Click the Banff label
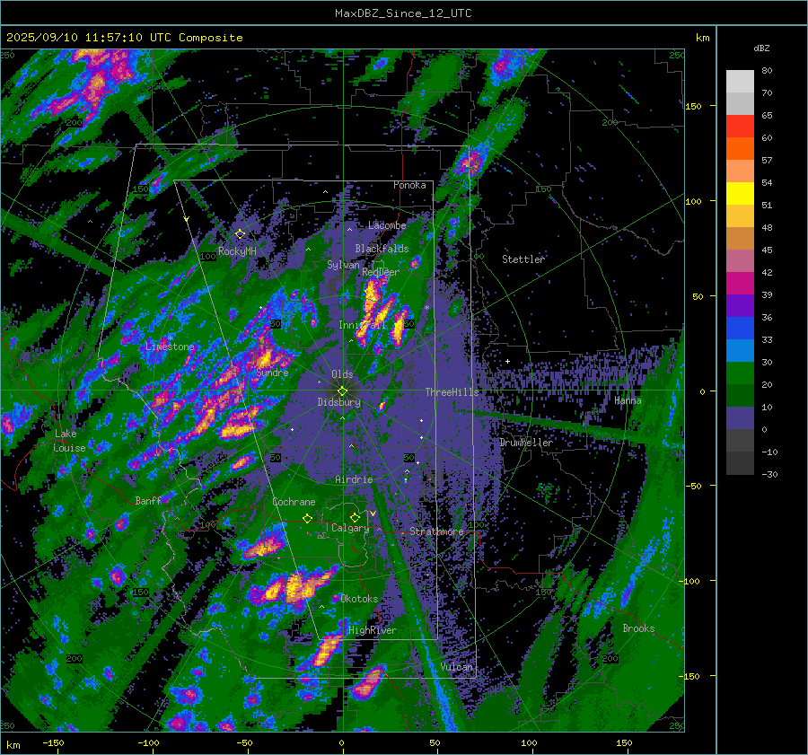808x755 pixels. pos(148,500)
